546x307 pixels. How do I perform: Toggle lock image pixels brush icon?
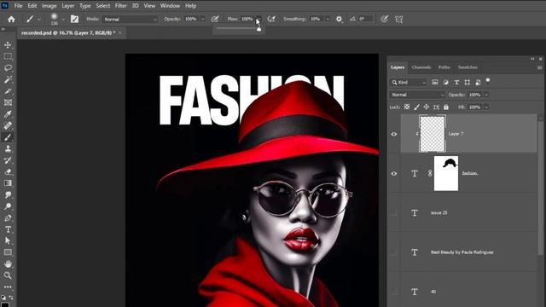(416, 107)
